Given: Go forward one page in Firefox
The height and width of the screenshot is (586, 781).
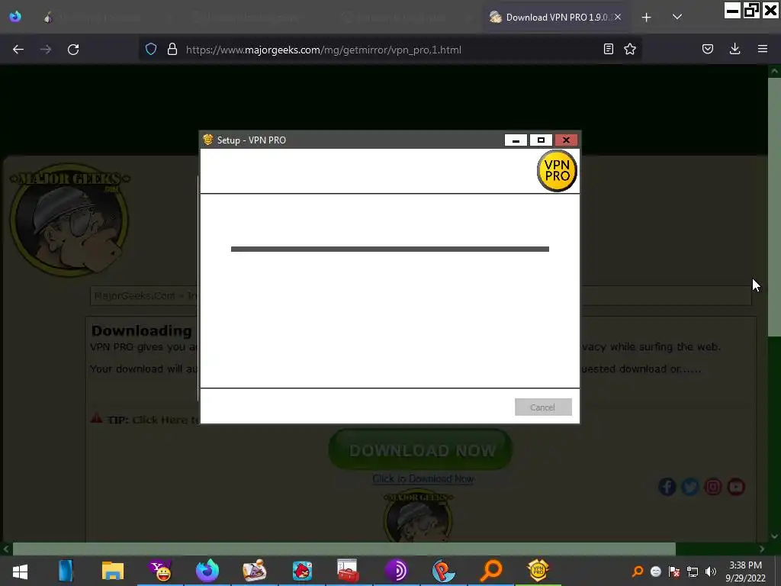Looking at the screenshot, I should pos(46,50).
